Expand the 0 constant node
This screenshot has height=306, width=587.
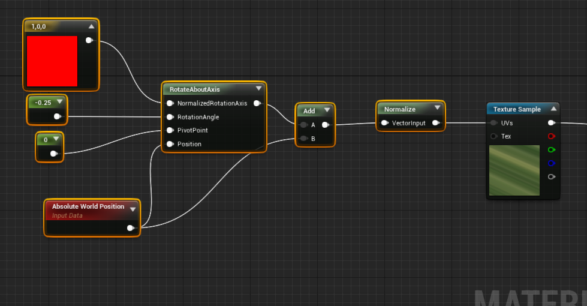[56, 139]
